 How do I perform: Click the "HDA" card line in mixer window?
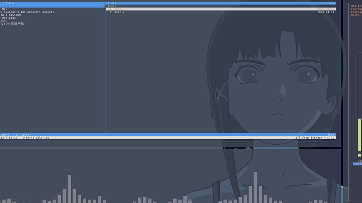356,6
